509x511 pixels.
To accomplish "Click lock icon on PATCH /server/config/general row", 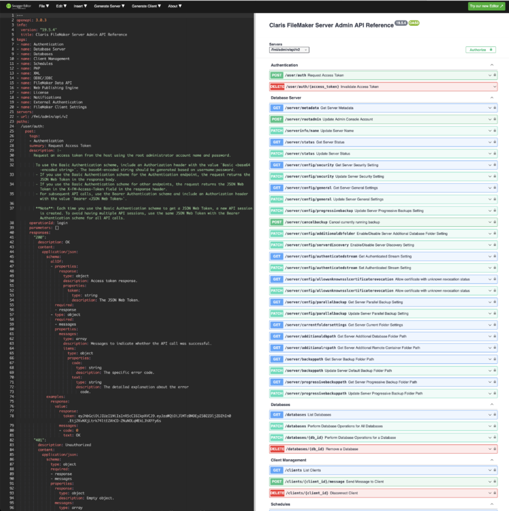I will click(x=495, y=199).
